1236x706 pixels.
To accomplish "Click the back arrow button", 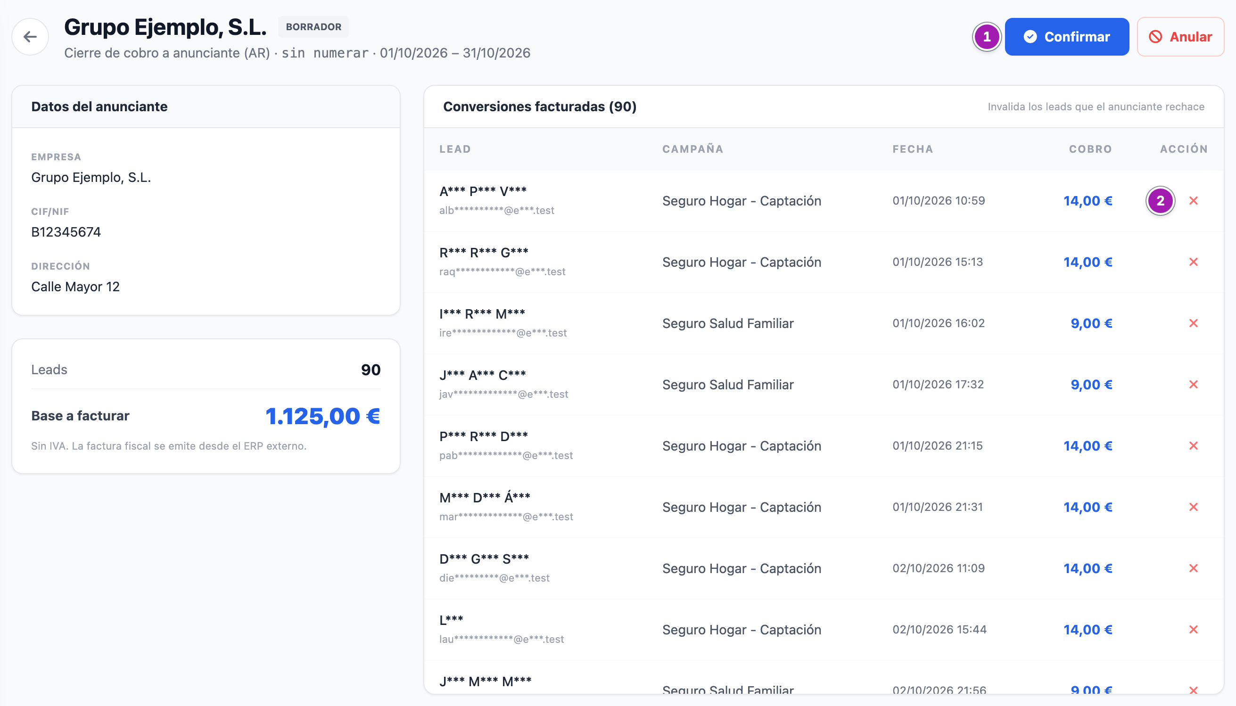I will click(x=30, y=37).
